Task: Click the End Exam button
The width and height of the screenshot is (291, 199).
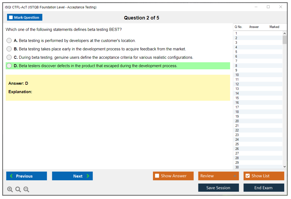Action: tap(263, 188)
